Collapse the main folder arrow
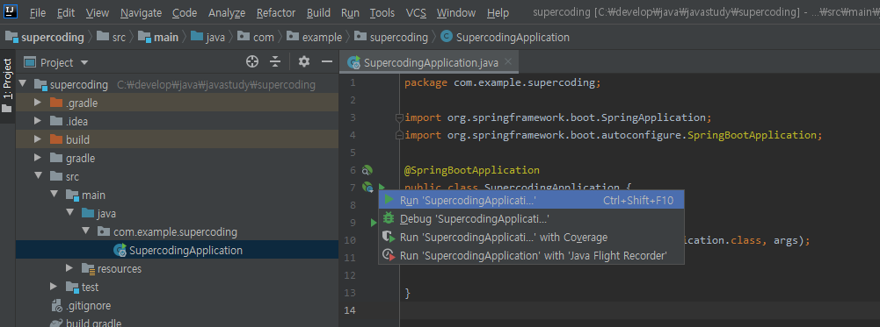The image size is (880, 327). click(x=54, y=195)
